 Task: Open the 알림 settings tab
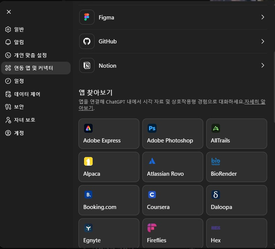tap(36, 42)
